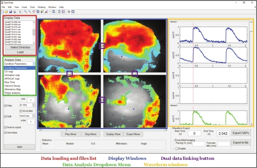This screenshot has height=168, width=257.
Task: Toggle linking checkbox between the two left maps
Action: coord(70,74)
